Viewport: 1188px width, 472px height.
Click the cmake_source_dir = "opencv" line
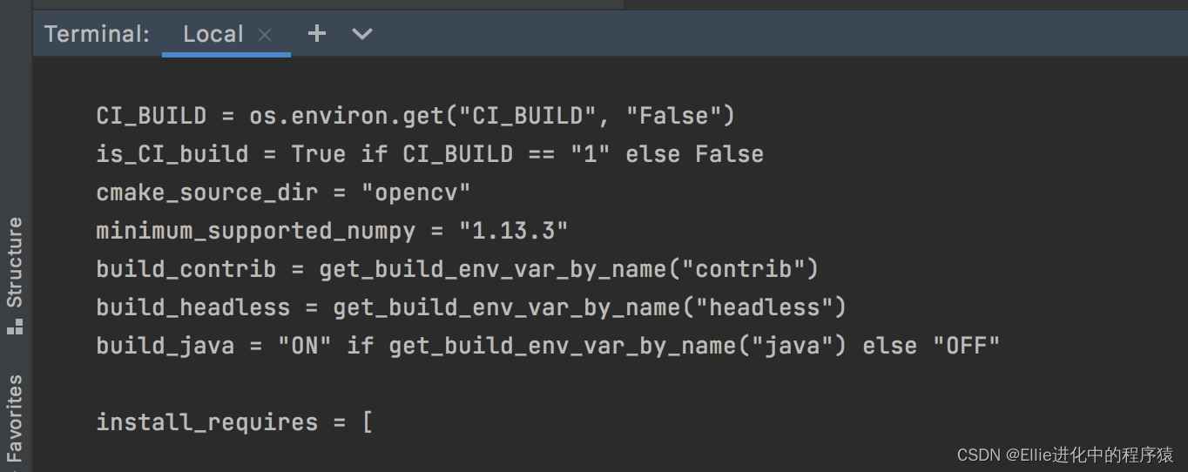coord(284,192)
